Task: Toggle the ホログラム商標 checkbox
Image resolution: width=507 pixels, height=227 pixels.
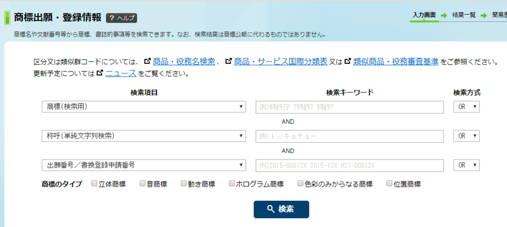Action: coord(232,183)
